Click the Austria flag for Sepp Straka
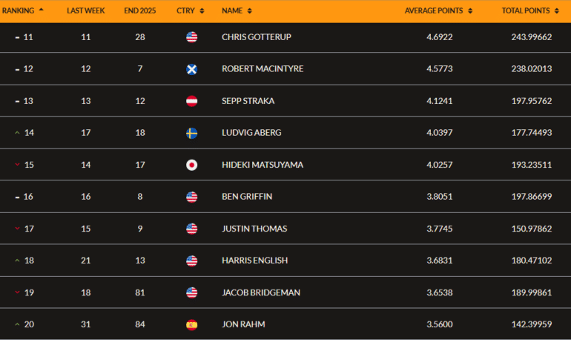 pos(191,101)
